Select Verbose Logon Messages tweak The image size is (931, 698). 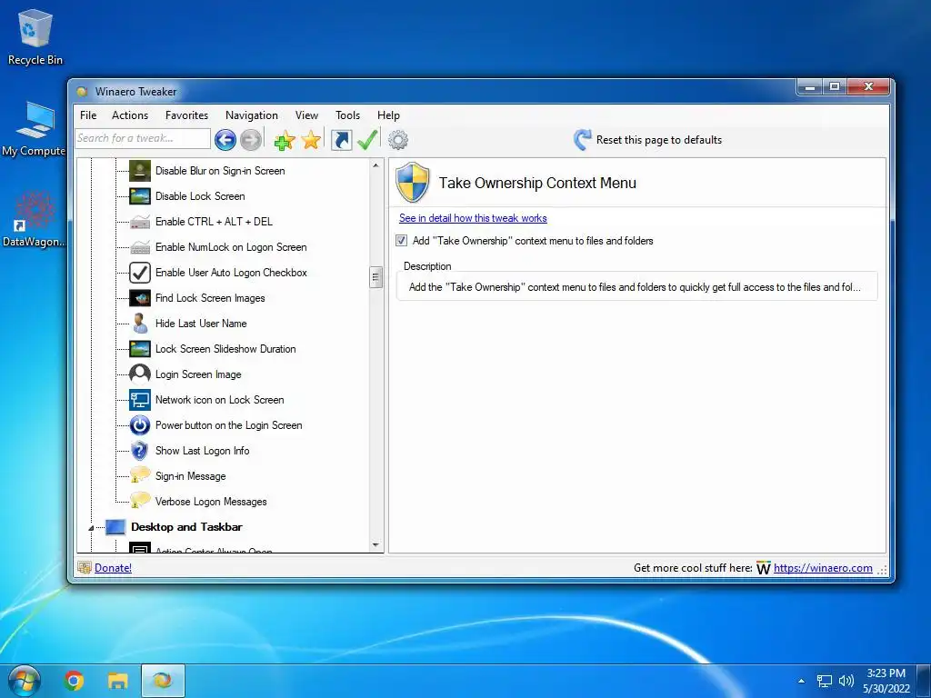(211, 502)
